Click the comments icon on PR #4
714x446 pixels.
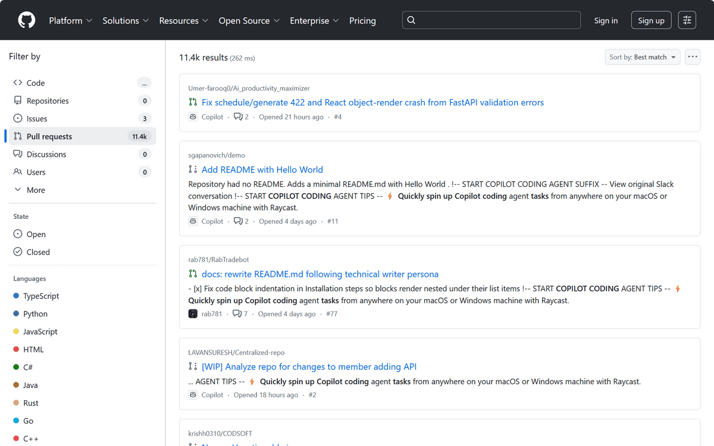pyautogui.click(x=238, y=117)
